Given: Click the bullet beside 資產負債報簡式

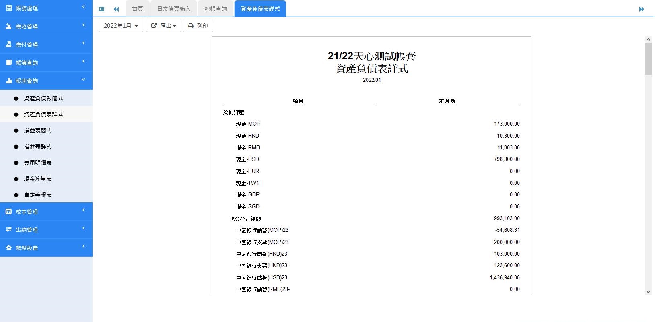Looking at the screenshot, I should point(16,98).
